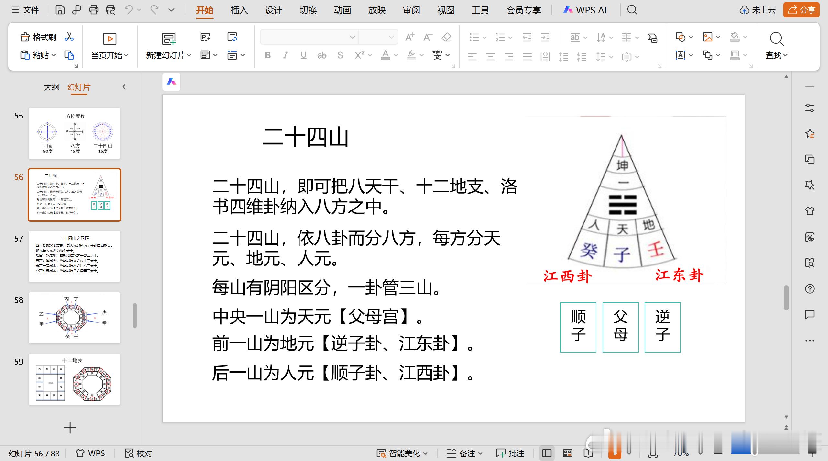This screenshot has width=828, height=461.
Task: Open the font name dropdown
Action: 353,37
